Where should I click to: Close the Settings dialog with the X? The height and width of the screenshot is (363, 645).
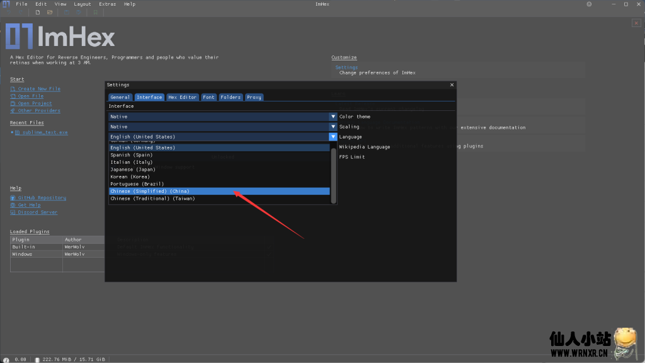[x=452, y=84]
